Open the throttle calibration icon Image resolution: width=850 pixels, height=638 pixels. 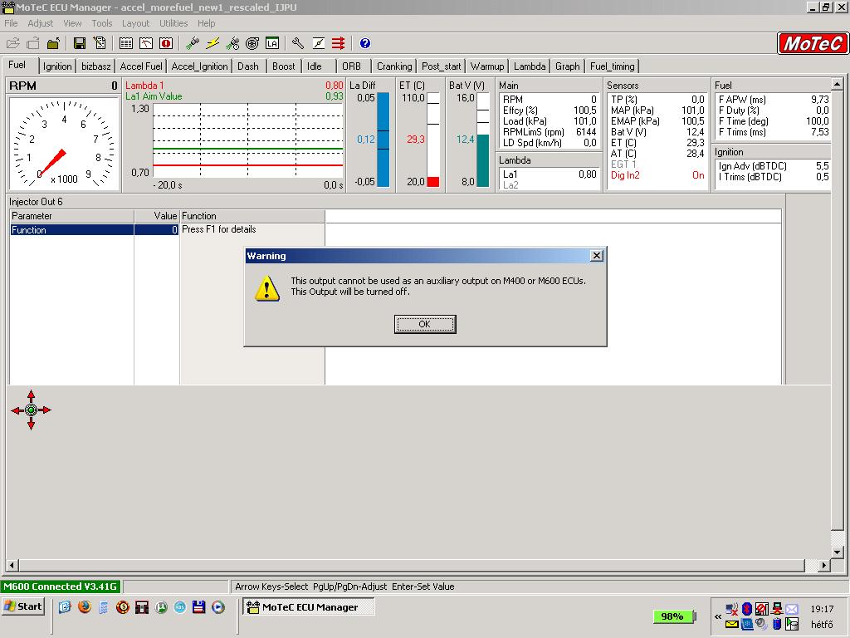point(318,43)
